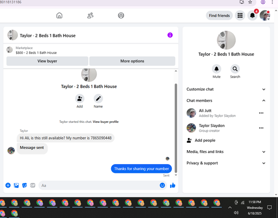The height and width of the screenshot is (218, 278).
Task: Attach a photo with the image icon
Action: 16,185
